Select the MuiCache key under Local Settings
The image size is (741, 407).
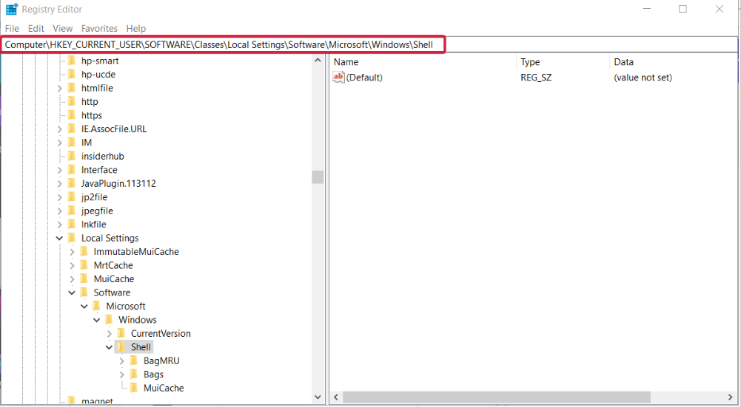pyautogui.click(x=114, y=279)
